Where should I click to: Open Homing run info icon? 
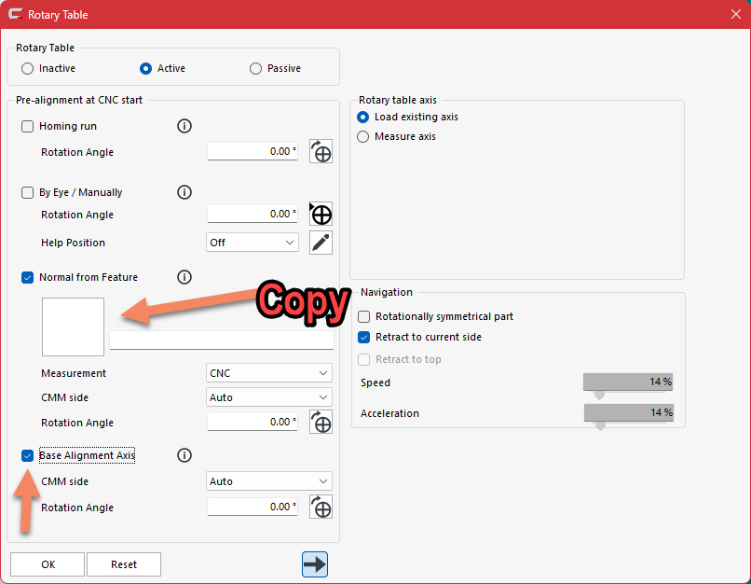click(x=184, y=126)
